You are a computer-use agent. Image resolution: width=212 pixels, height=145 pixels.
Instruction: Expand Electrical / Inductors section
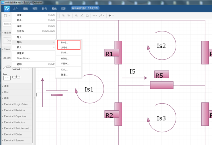[x=17, y=122]
